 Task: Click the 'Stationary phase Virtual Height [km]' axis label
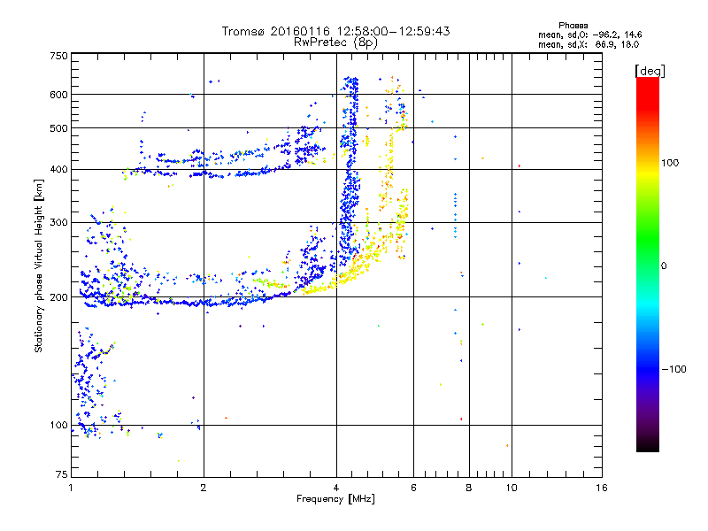(39, 266)
